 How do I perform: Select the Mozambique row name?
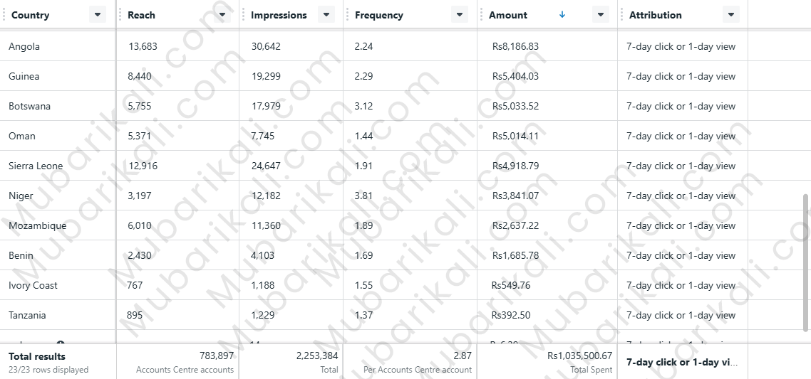[x=37, y=226]
